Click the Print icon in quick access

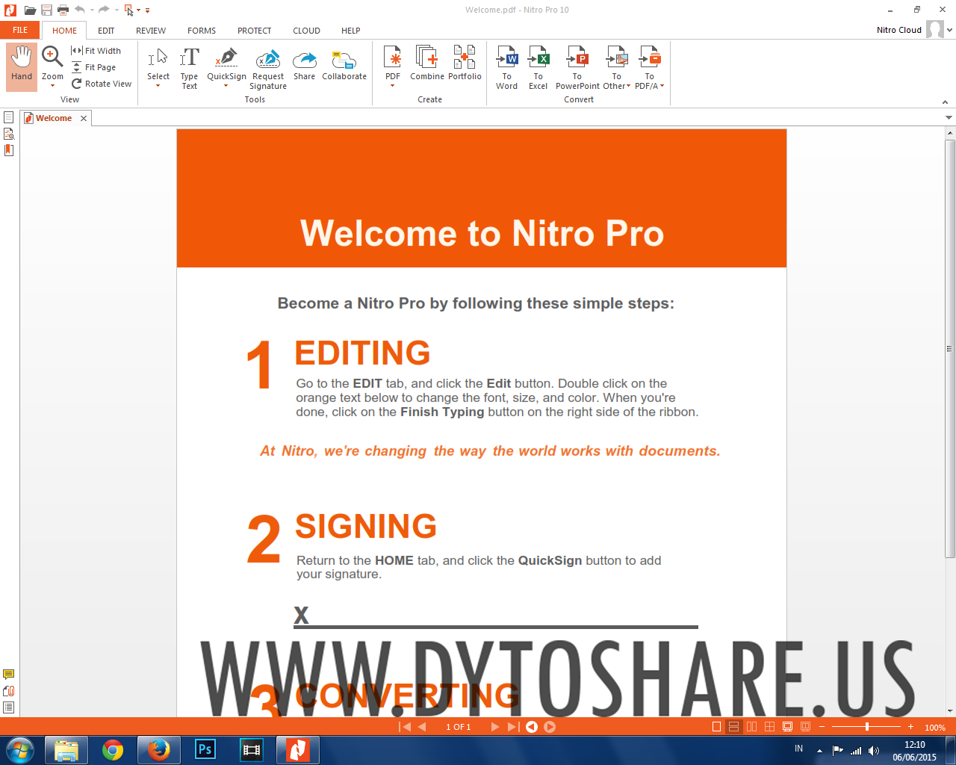pos(63,10)
